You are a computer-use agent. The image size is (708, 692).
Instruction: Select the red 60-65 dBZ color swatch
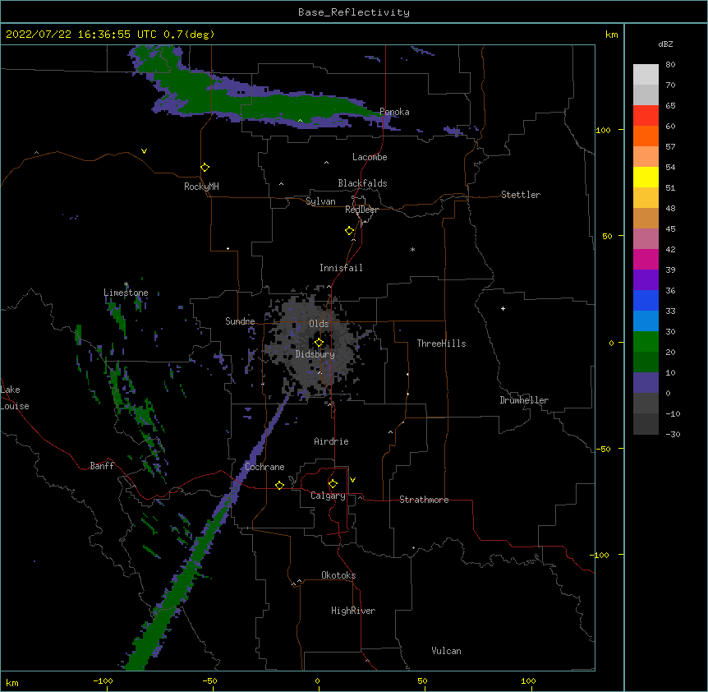pyautogui.click(x=646, y=116)
